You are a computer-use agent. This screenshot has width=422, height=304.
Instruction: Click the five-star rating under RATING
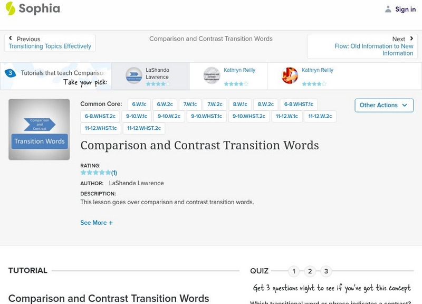[x=95, y=173]
